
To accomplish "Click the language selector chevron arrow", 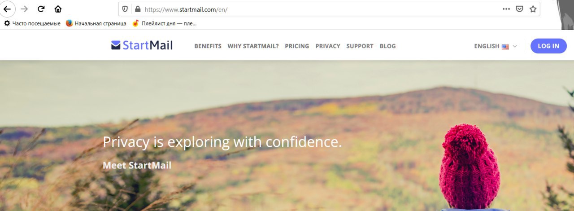I will 515,46.
